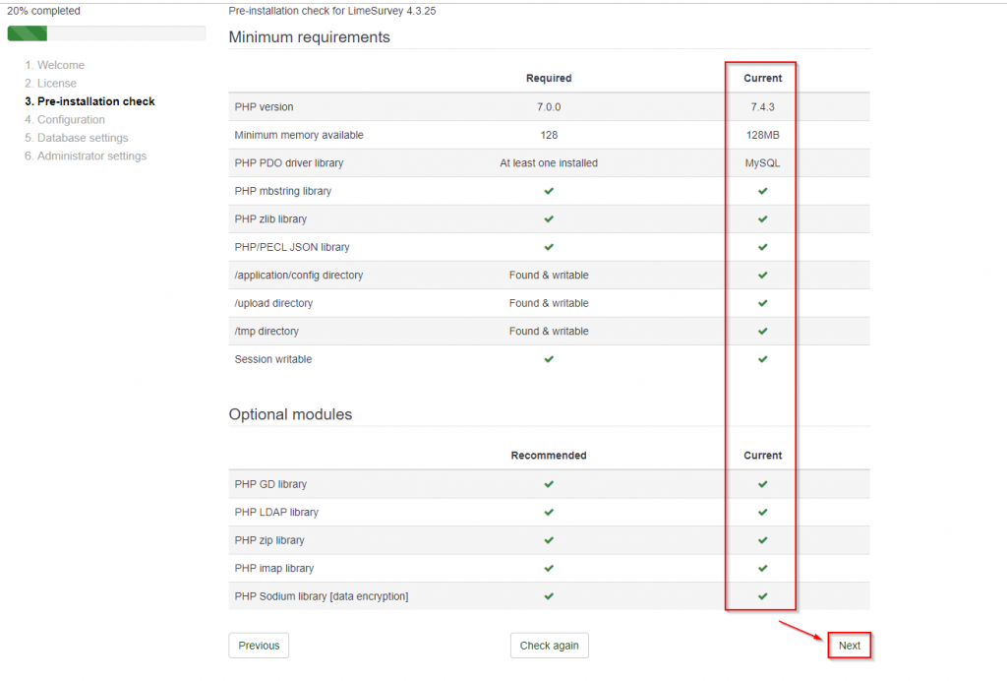Select the Welcome step in sidebar
The height and width of the screenshot is (681, 1007).
(55, 65)
